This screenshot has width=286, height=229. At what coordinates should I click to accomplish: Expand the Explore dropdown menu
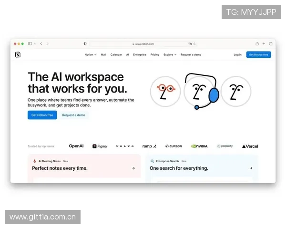(170, 54)
